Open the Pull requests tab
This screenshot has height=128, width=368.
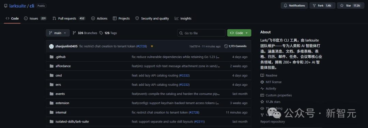tap(69, 18)
